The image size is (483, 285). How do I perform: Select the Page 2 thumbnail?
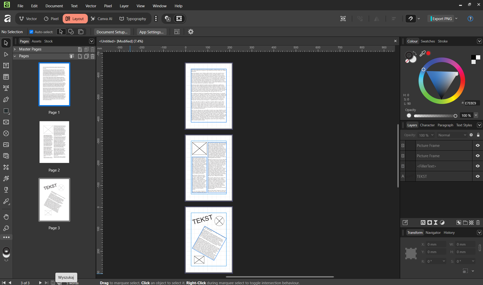pos(54,142)
